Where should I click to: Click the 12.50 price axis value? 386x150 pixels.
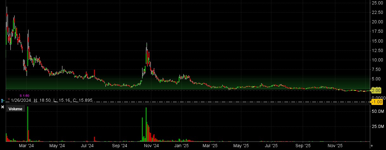pos(378,50)
